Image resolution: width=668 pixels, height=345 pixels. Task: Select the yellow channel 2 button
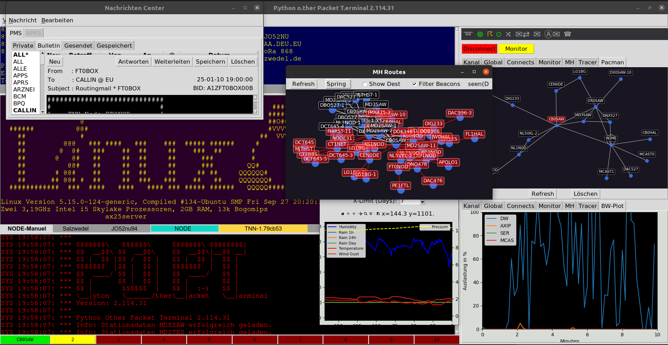coord(73,340)
